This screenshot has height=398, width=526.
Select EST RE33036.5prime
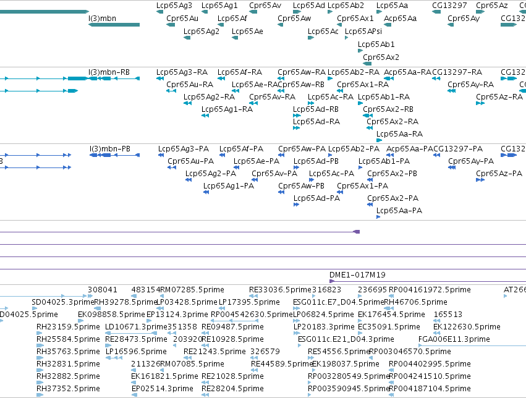tap(280, 290)
